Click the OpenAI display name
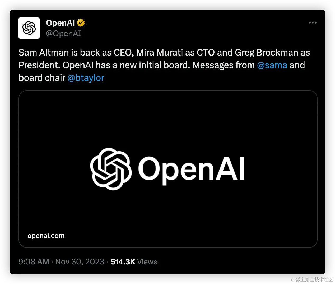Viewport: 335px width, 284px height. coord(60,23)
